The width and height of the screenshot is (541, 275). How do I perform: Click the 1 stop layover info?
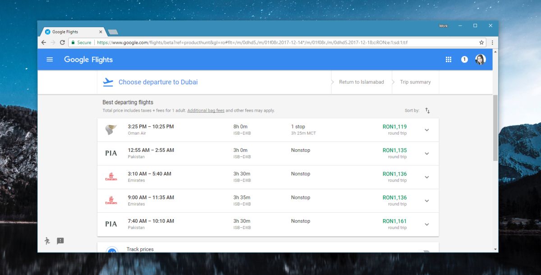click(x=304, y=130)
